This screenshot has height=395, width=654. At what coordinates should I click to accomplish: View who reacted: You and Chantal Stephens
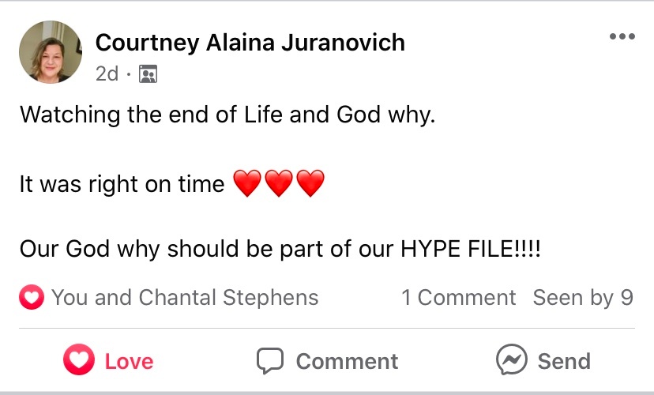(x=185, y=298)
